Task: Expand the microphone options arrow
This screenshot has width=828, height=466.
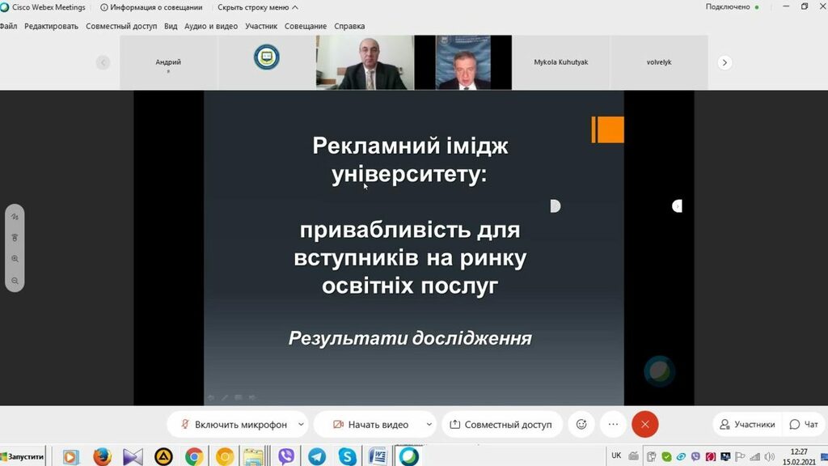Action: point(302,424)
